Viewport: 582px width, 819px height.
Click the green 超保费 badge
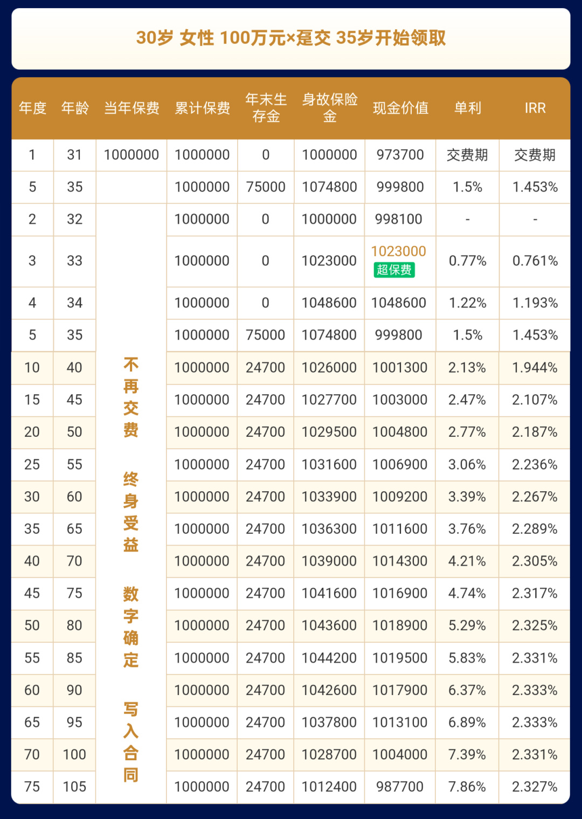click(x=394, y=270)
